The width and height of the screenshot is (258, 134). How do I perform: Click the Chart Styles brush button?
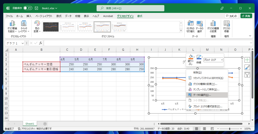pos(247,67)
